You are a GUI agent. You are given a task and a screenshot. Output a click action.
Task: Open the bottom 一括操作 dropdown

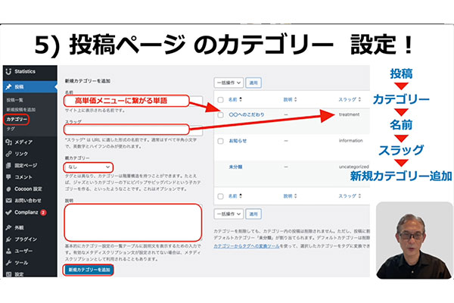click(x=229, y=214)
